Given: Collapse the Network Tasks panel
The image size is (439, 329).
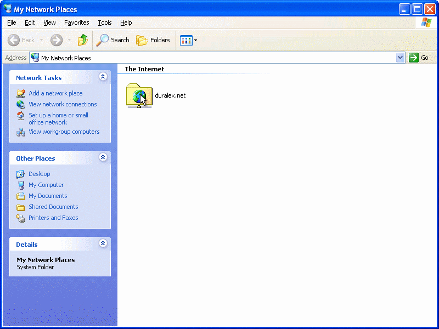Looking at the screenshot, I should pyautogui.click(x=103, y=77).
